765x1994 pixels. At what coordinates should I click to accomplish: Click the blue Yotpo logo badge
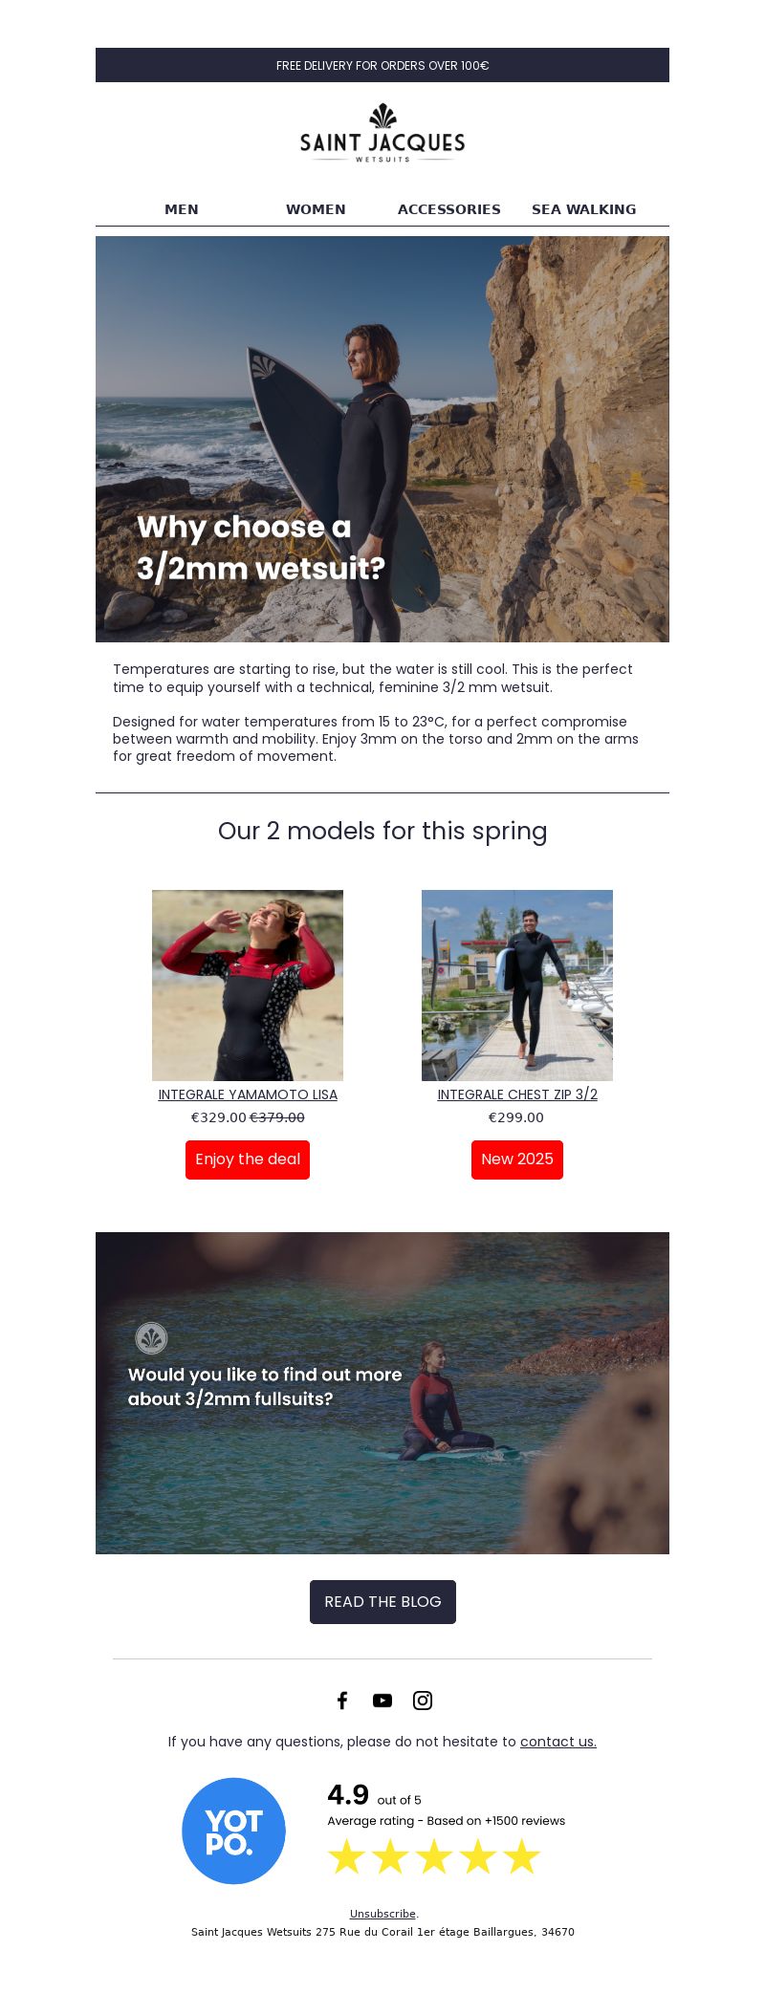(233, 1831)
